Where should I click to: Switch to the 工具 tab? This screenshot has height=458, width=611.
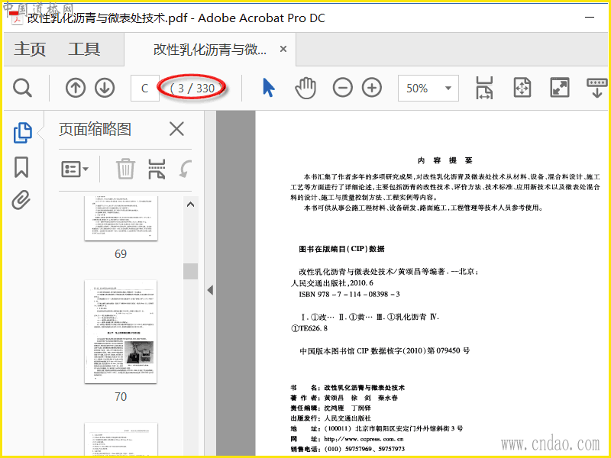pos(84,50)
